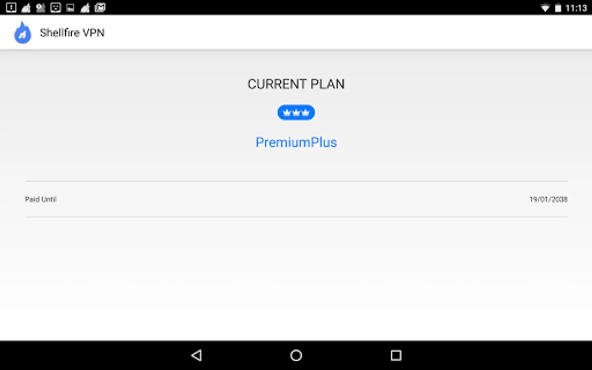Image resolution: width=592 pixels, height=370 pixels.
Task: Tap the CURRENT PLAN heading
Action: [x=296, y=84]
